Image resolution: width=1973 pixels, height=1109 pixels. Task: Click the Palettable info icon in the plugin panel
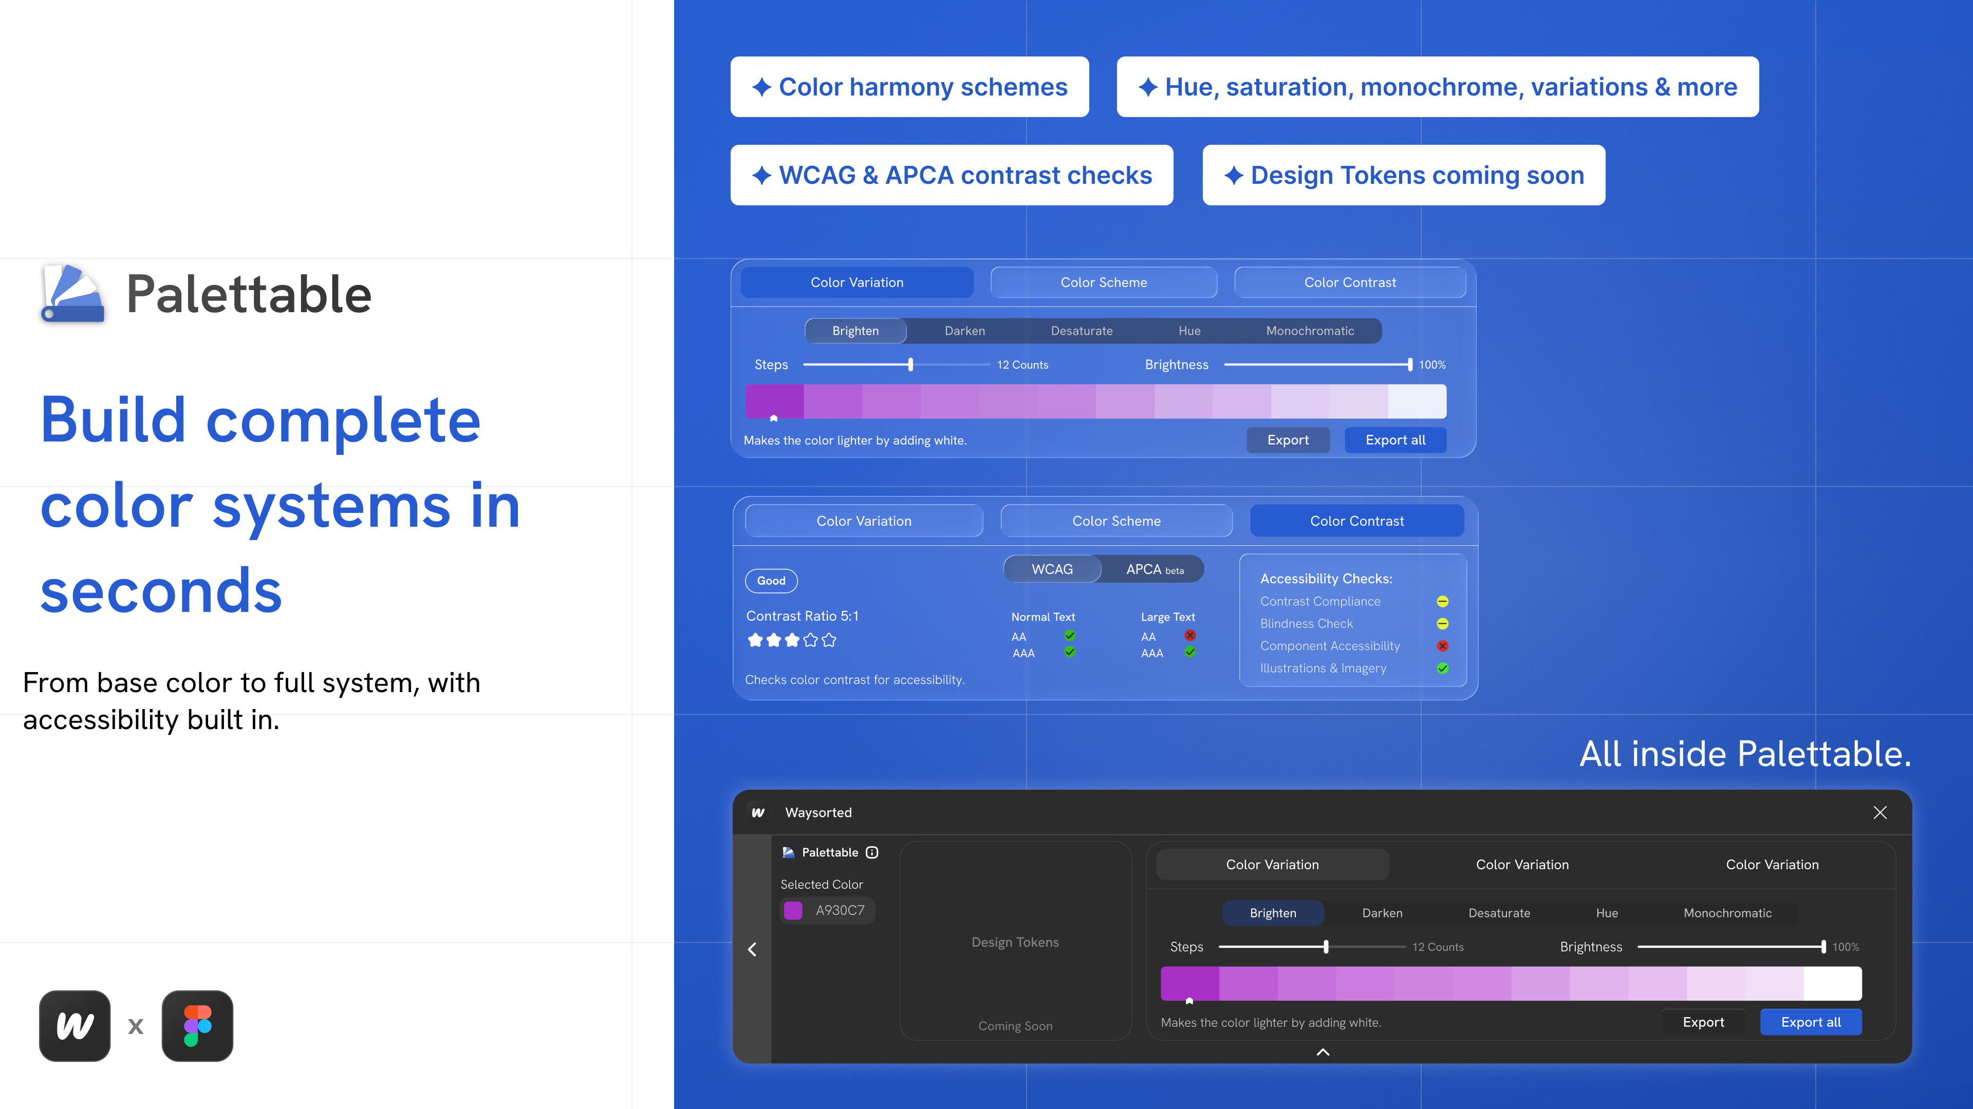click(x=872, y=852)
